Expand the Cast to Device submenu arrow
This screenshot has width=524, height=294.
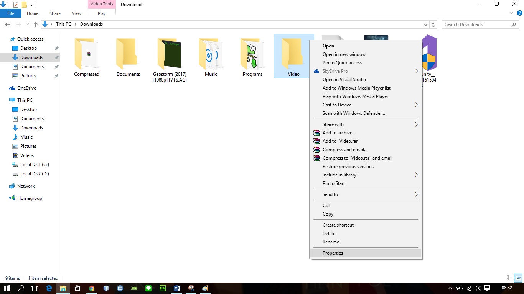416,105
